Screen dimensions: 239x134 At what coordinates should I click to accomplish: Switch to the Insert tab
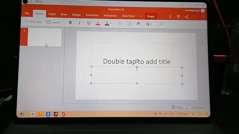pyautogui.click(x=52, y=14)
